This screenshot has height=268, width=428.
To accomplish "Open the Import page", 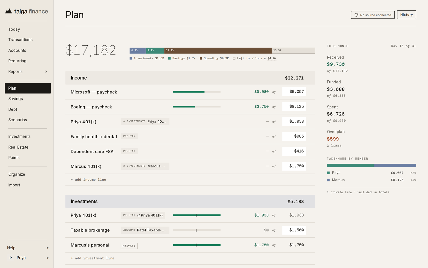I will 28,185.
